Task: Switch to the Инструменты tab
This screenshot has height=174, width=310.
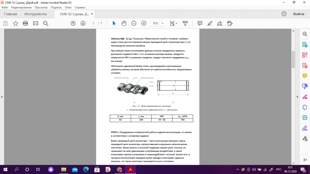Action: [x=36, y=14]
